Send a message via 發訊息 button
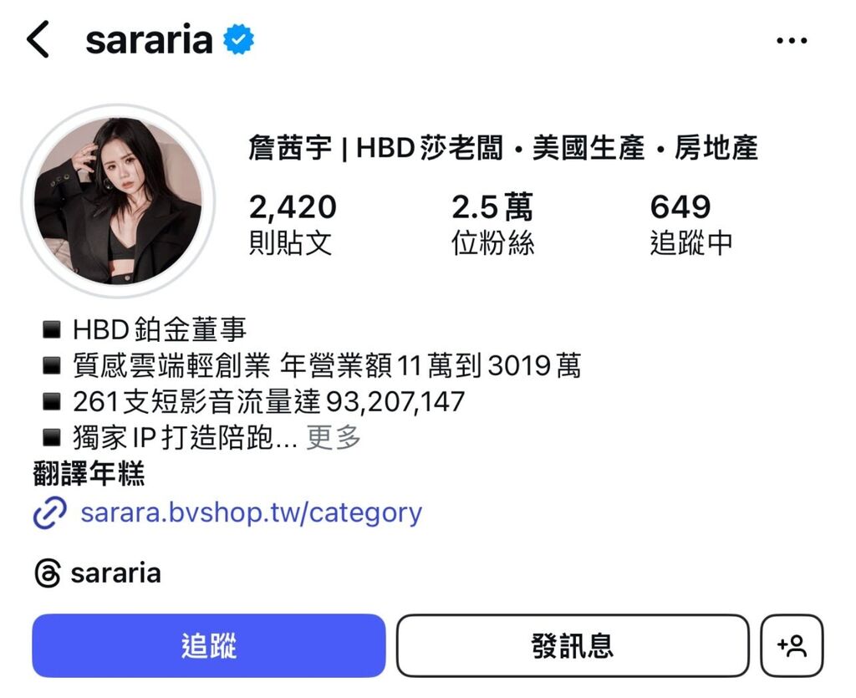 tap(573, 645)
